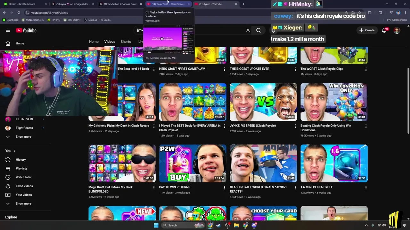Viewport: 410px width, 230px height.
Task: Open LIL UZI VERT subscription channel
Action: click(24, 119)
